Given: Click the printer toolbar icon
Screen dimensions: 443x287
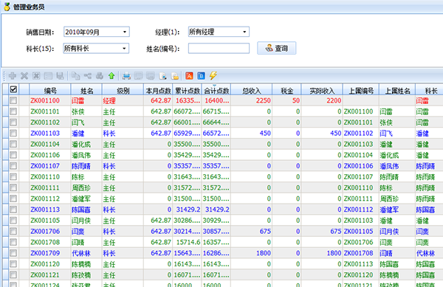Looking at the screenshot, I should click(x=126, y=76).
